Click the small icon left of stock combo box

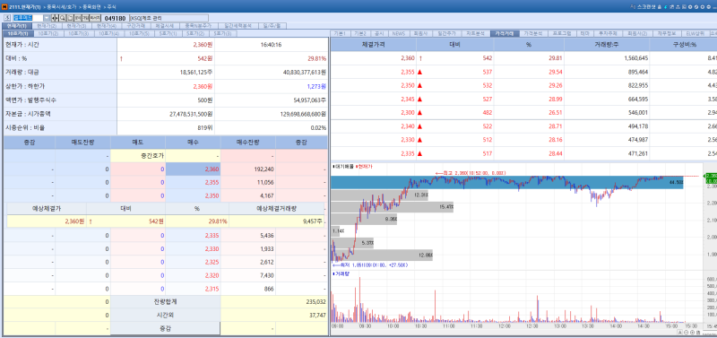coord(7,18)
